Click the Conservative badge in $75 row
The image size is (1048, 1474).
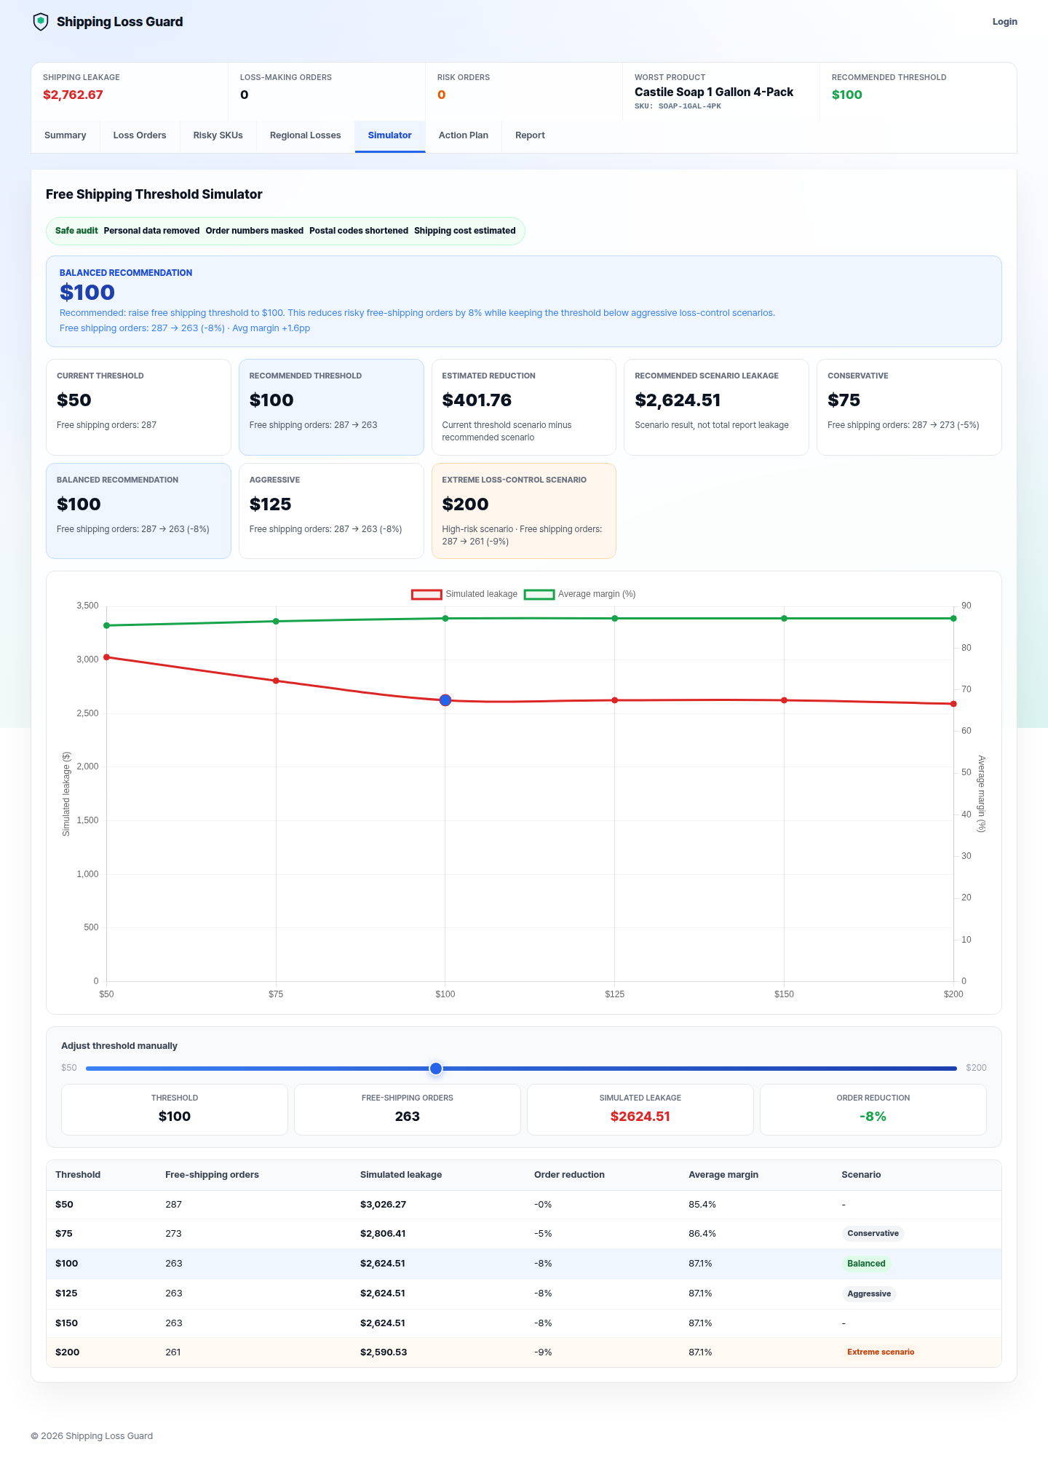(x=873, y=1233)
